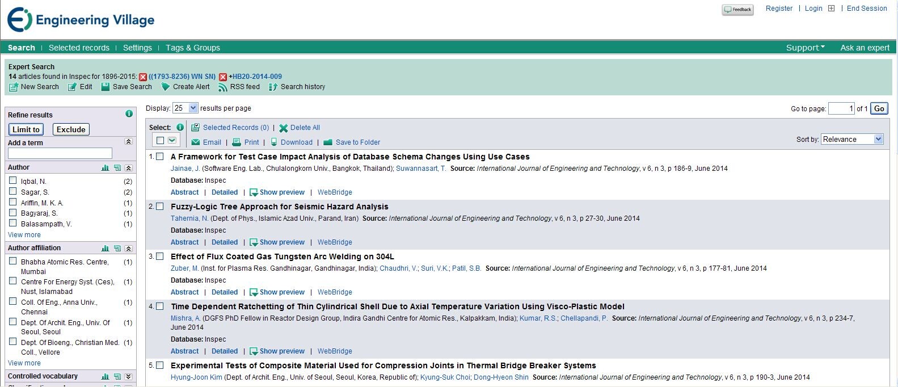The image size is (898, 387).
Task: Click the Email envelope icon
Action: pos(196,142)
